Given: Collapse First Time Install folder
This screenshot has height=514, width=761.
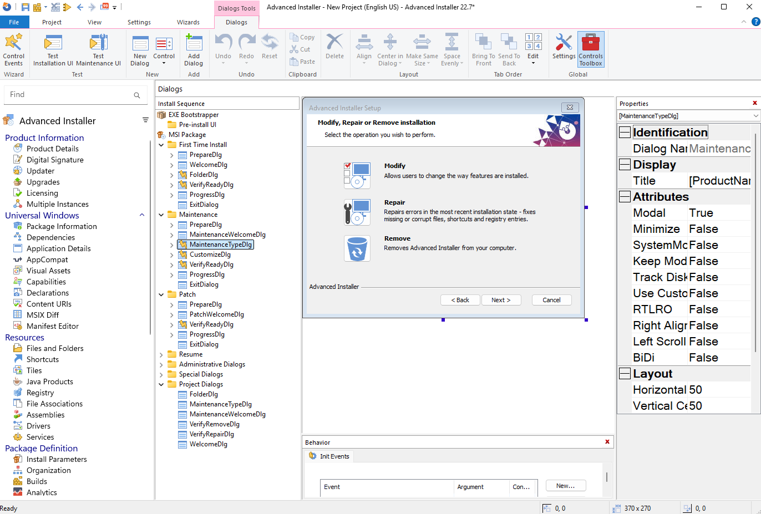Looking at the screenshot, I should tap(161, 145).
